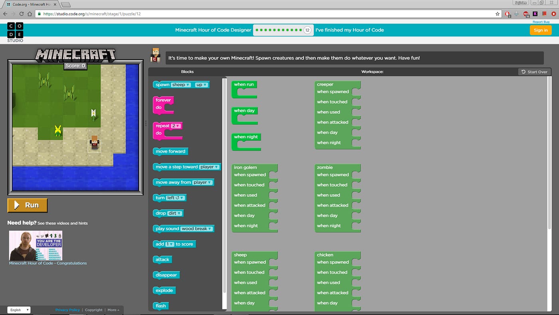Image resolution: width=559 pixels, height=315 pixels.
Task: Click the Adblock extension icon in toolbar
Action: [526, 14]
